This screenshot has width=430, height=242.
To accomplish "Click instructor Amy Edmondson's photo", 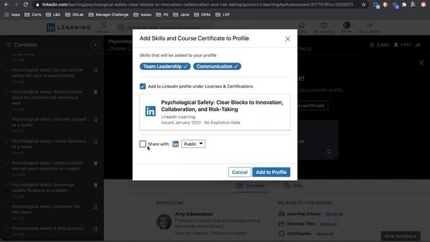I will click(164, 222).
